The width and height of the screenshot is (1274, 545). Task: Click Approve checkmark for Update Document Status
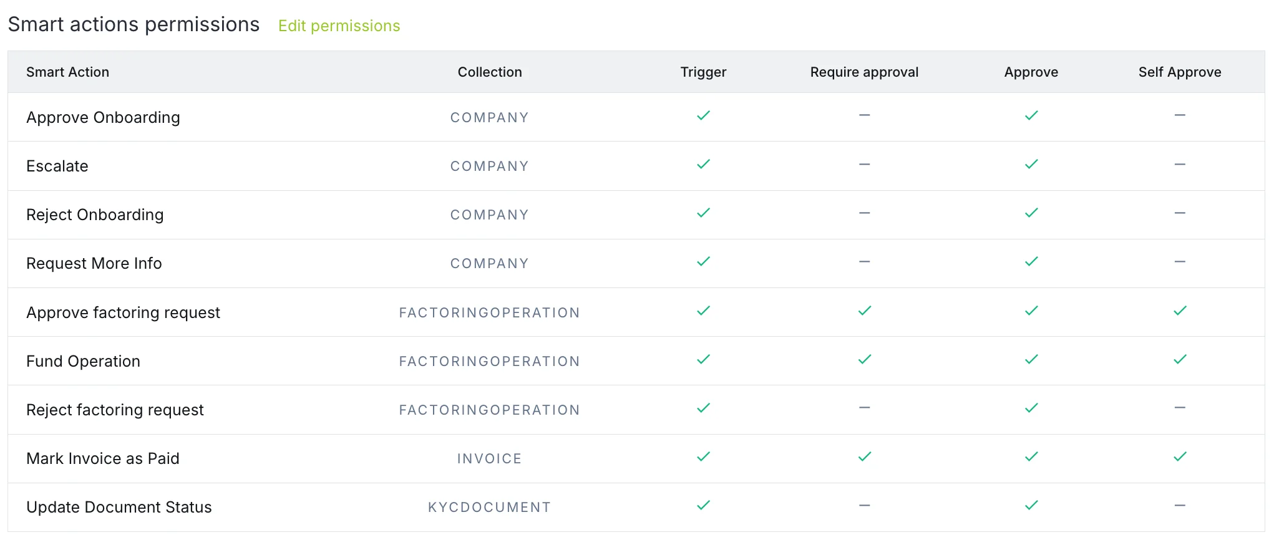pyautogui.click(x=1031, y=505)
